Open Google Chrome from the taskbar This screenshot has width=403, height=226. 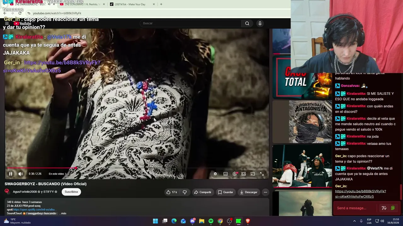[x=220, y=221]
